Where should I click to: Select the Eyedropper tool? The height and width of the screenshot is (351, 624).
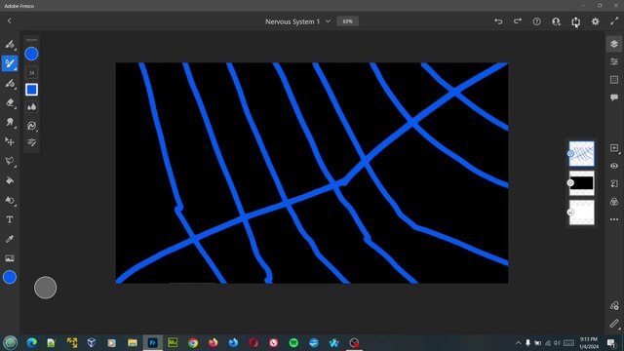[x=10, y=239]
